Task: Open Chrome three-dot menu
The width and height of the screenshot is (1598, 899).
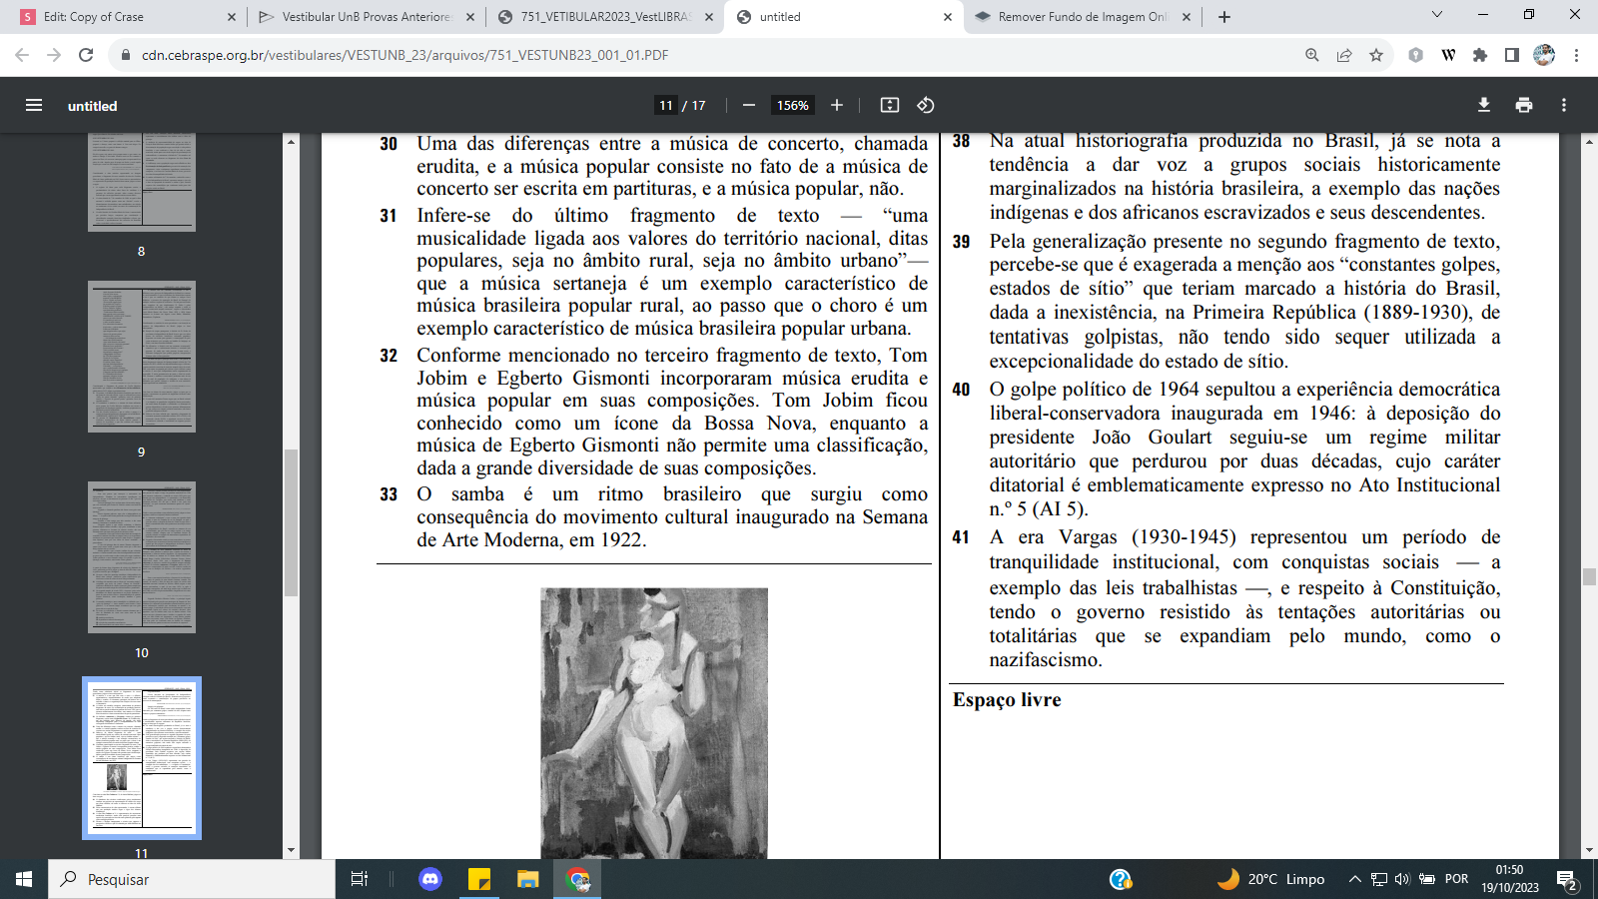Action: [1576, 55]
